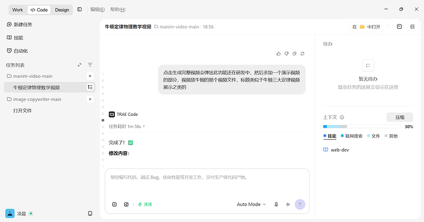Send the message with arrow button
The image size is (424, 222).
coord(300,204)
